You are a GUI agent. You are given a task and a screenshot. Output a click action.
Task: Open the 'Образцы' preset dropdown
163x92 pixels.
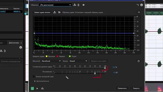(x=55, y=5)
